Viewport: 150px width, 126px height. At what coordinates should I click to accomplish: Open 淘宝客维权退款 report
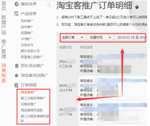pos(32,110)
